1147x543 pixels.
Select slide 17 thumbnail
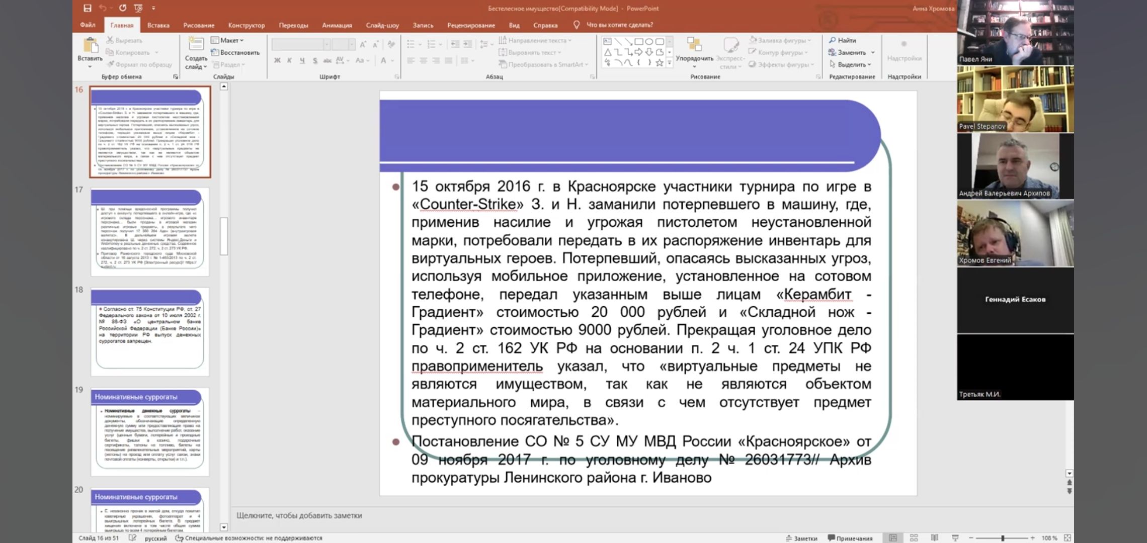tap(150, 231)
